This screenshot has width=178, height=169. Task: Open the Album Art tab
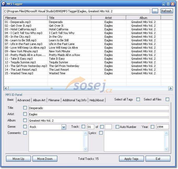click(x=39, y=100)
